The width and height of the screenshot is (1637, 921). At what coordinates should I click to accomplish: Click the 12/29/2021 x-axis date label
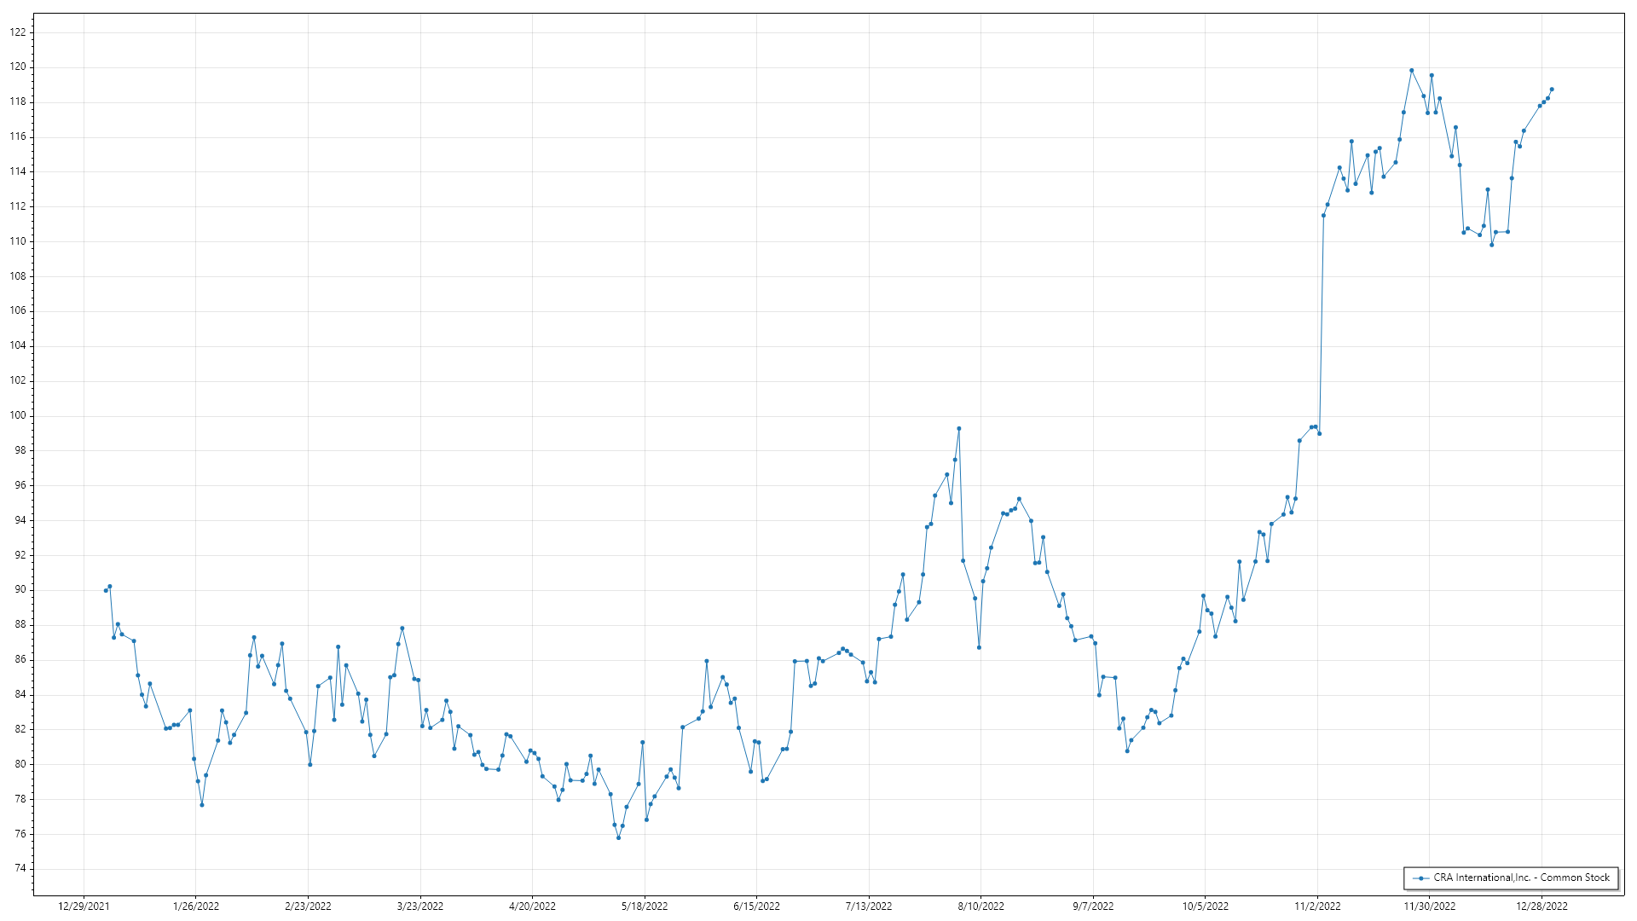[84, 907]
